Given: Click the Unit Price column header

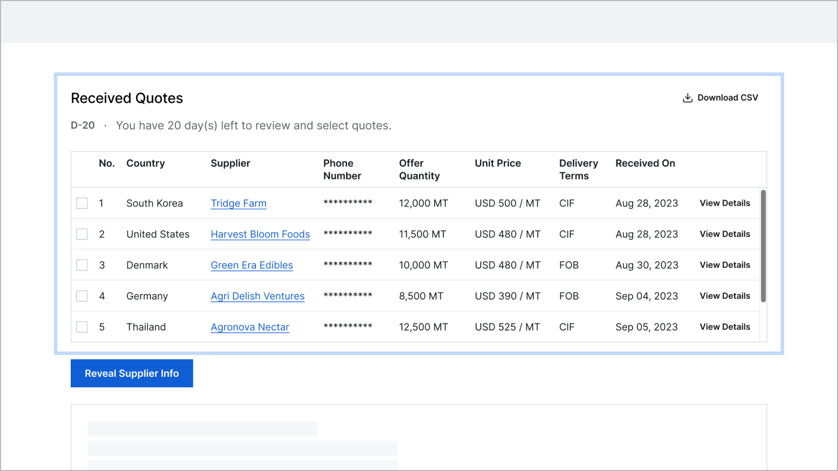Looking at the screenshot, I should coord(498,163).
